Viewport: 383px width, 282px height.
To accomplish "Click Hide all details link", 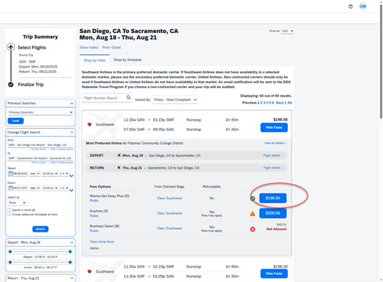I will click(x=275, y=143).
